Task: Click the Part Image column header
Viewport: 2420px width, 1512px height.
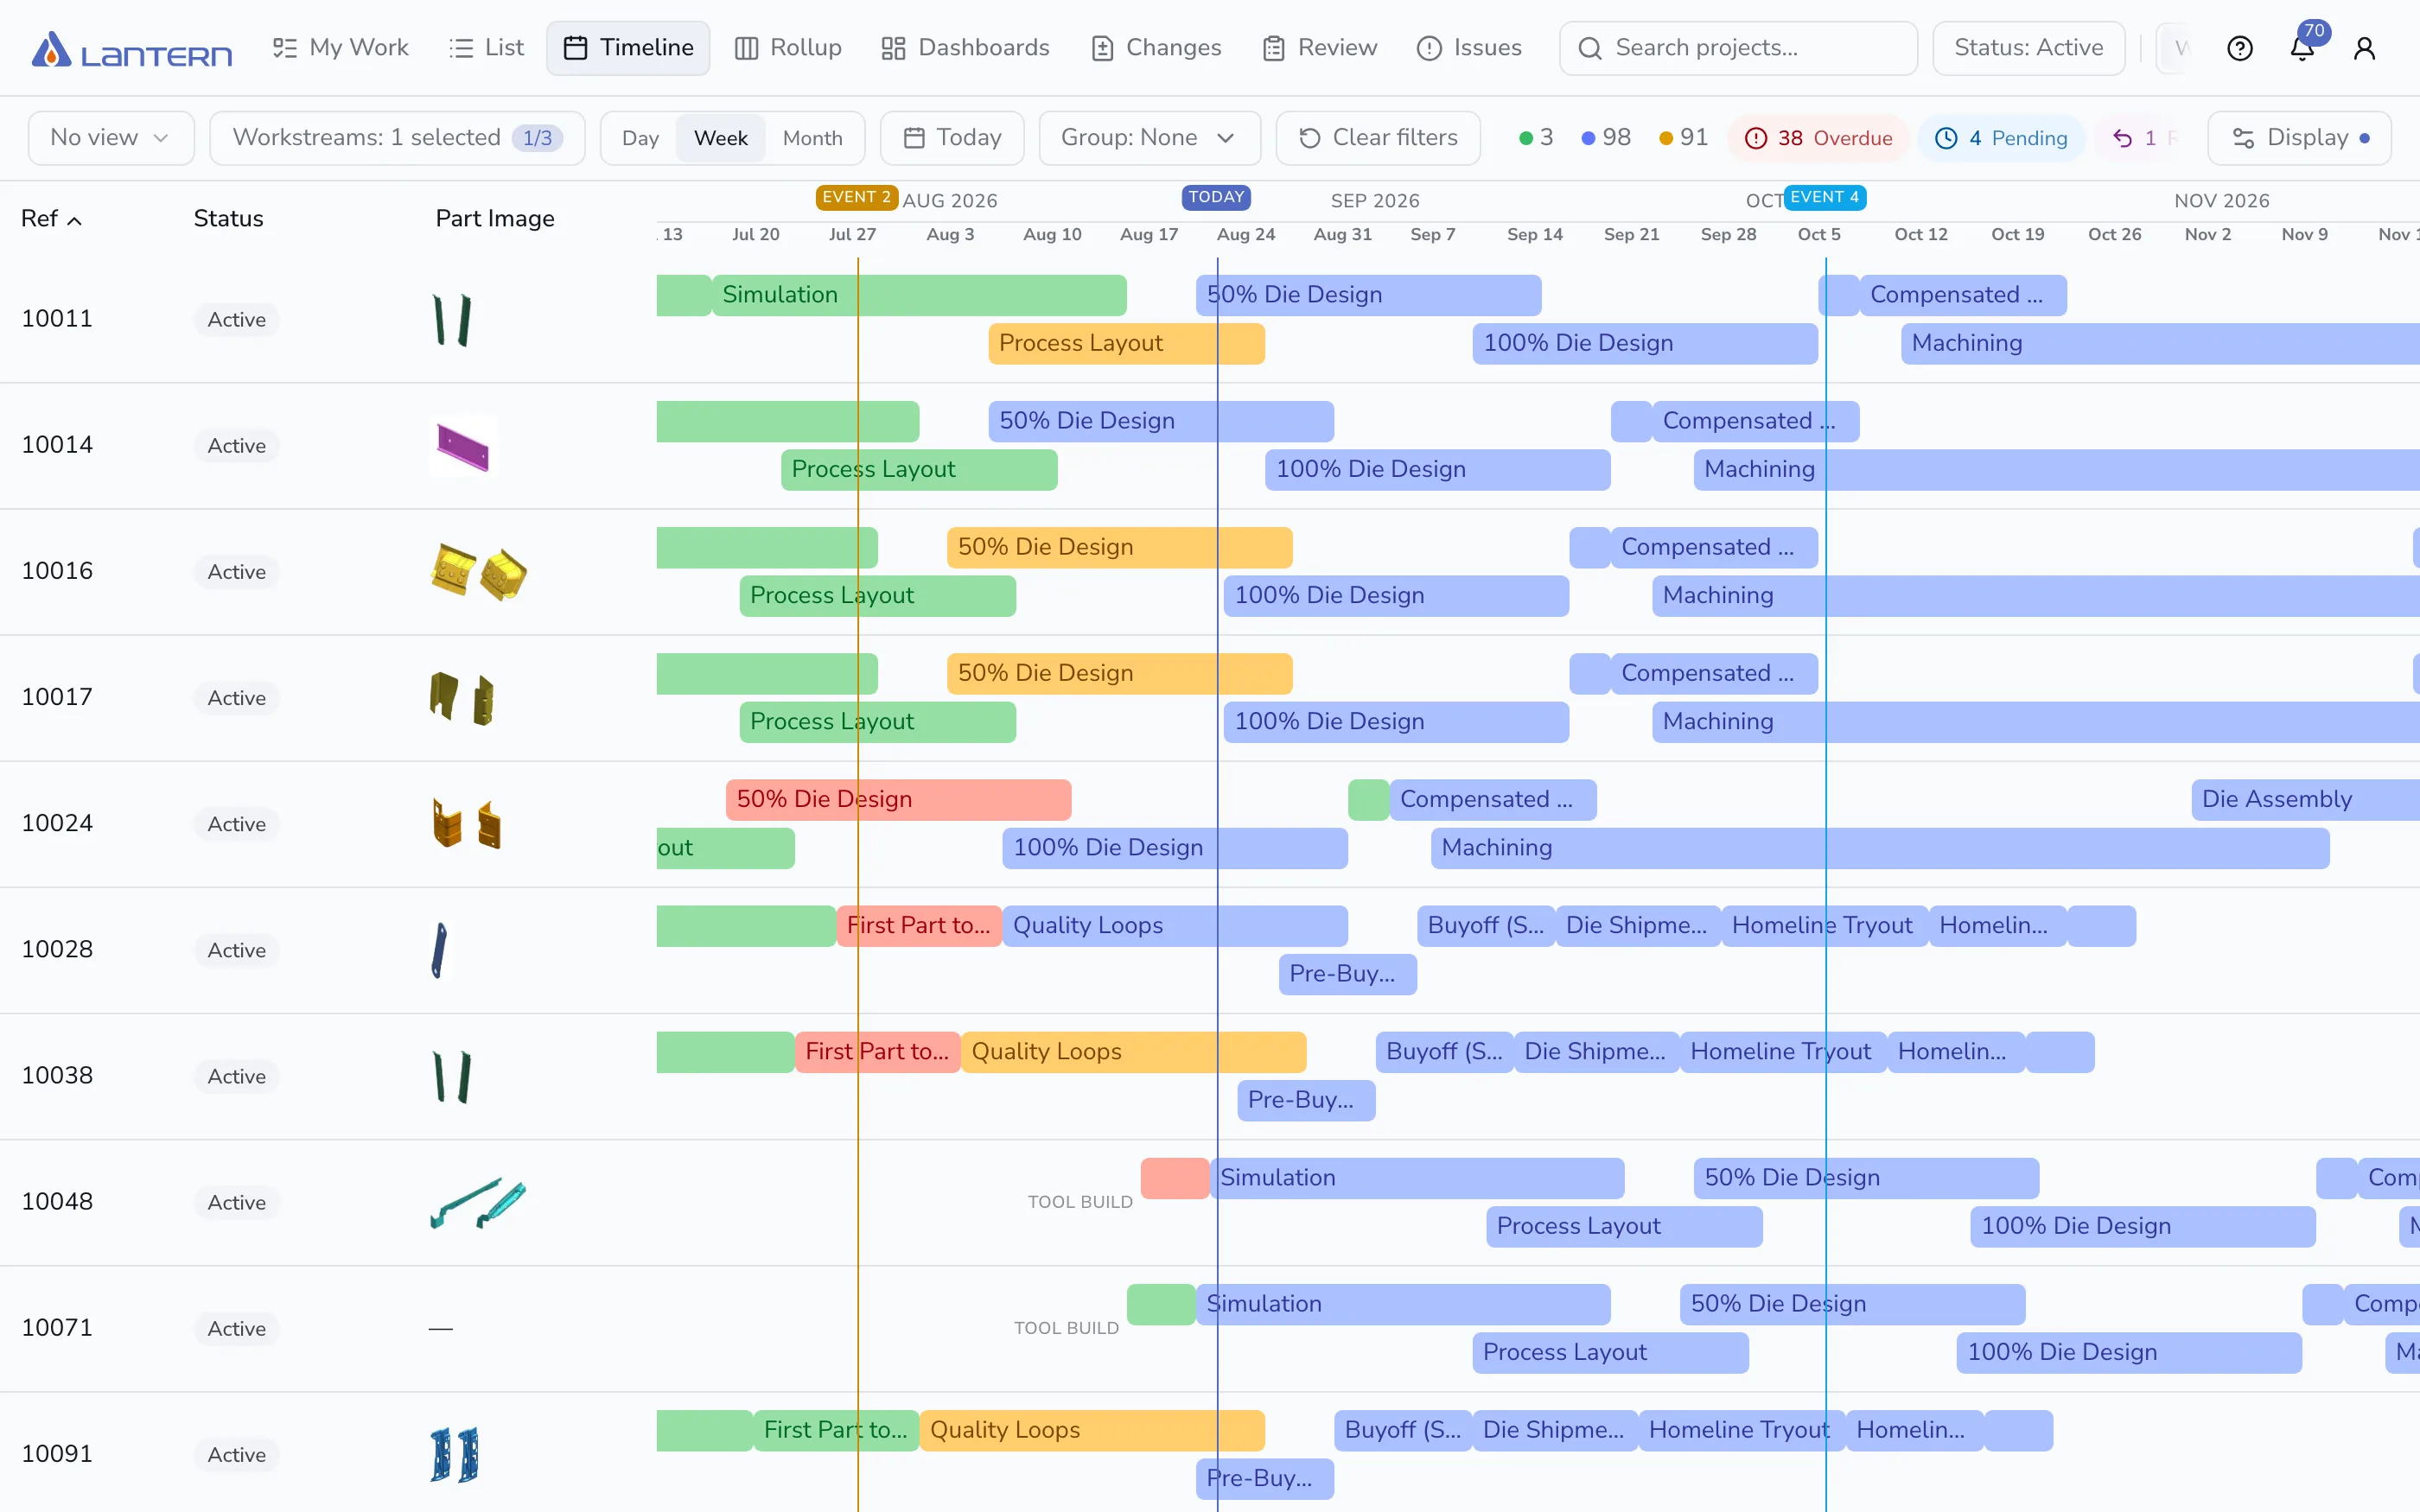Action: point(495,219)
